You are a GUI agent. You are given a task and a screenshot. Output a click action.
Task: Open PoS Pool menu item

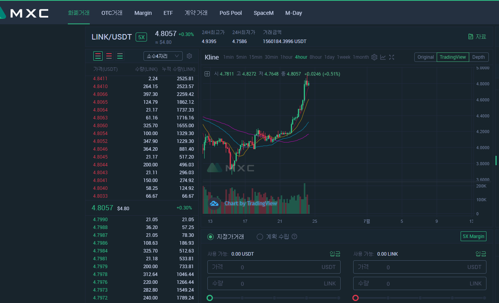230,13
